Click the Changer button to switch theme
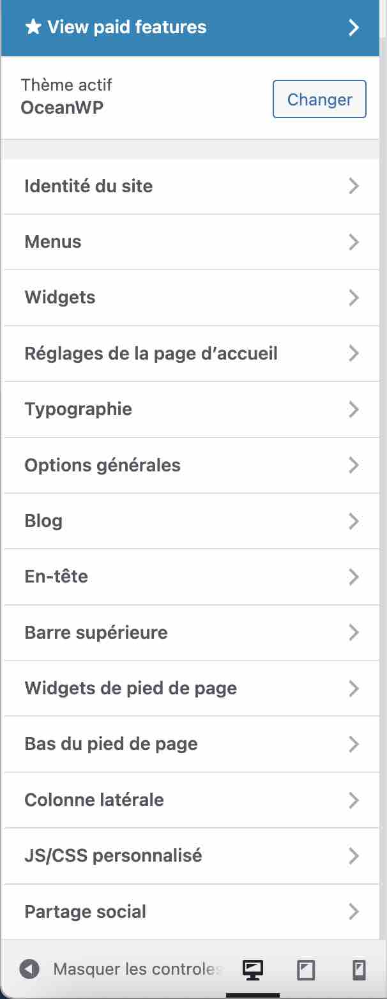Viewport: 387px width, 999px height. pos(319,99)
